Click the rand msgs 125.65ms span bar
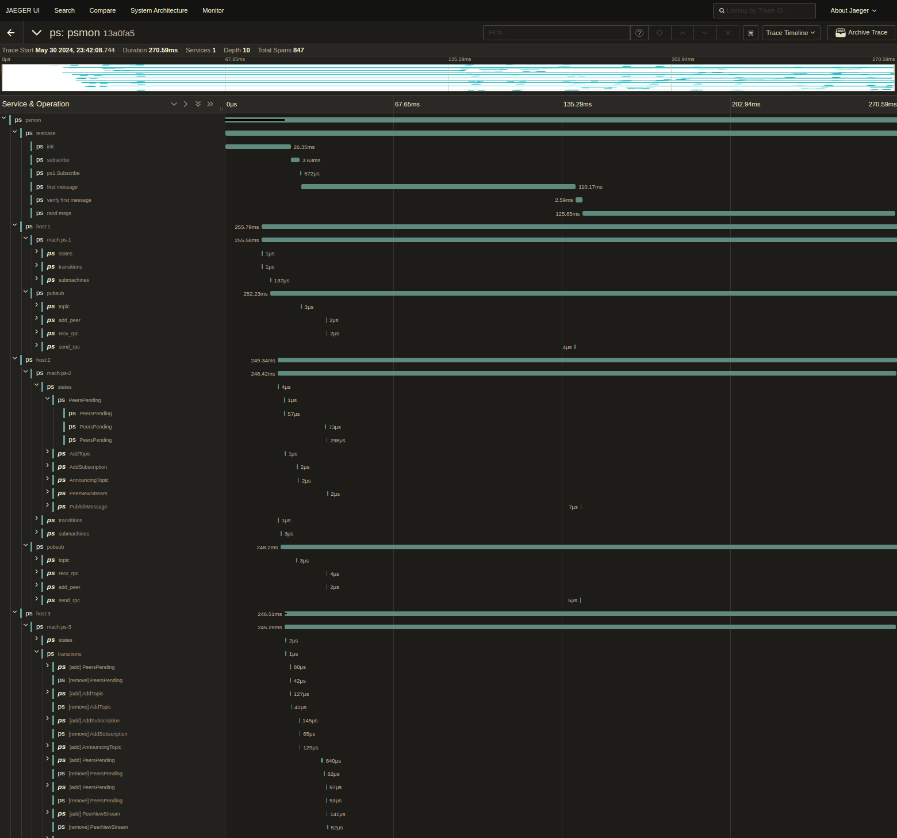 click(739, 213)
